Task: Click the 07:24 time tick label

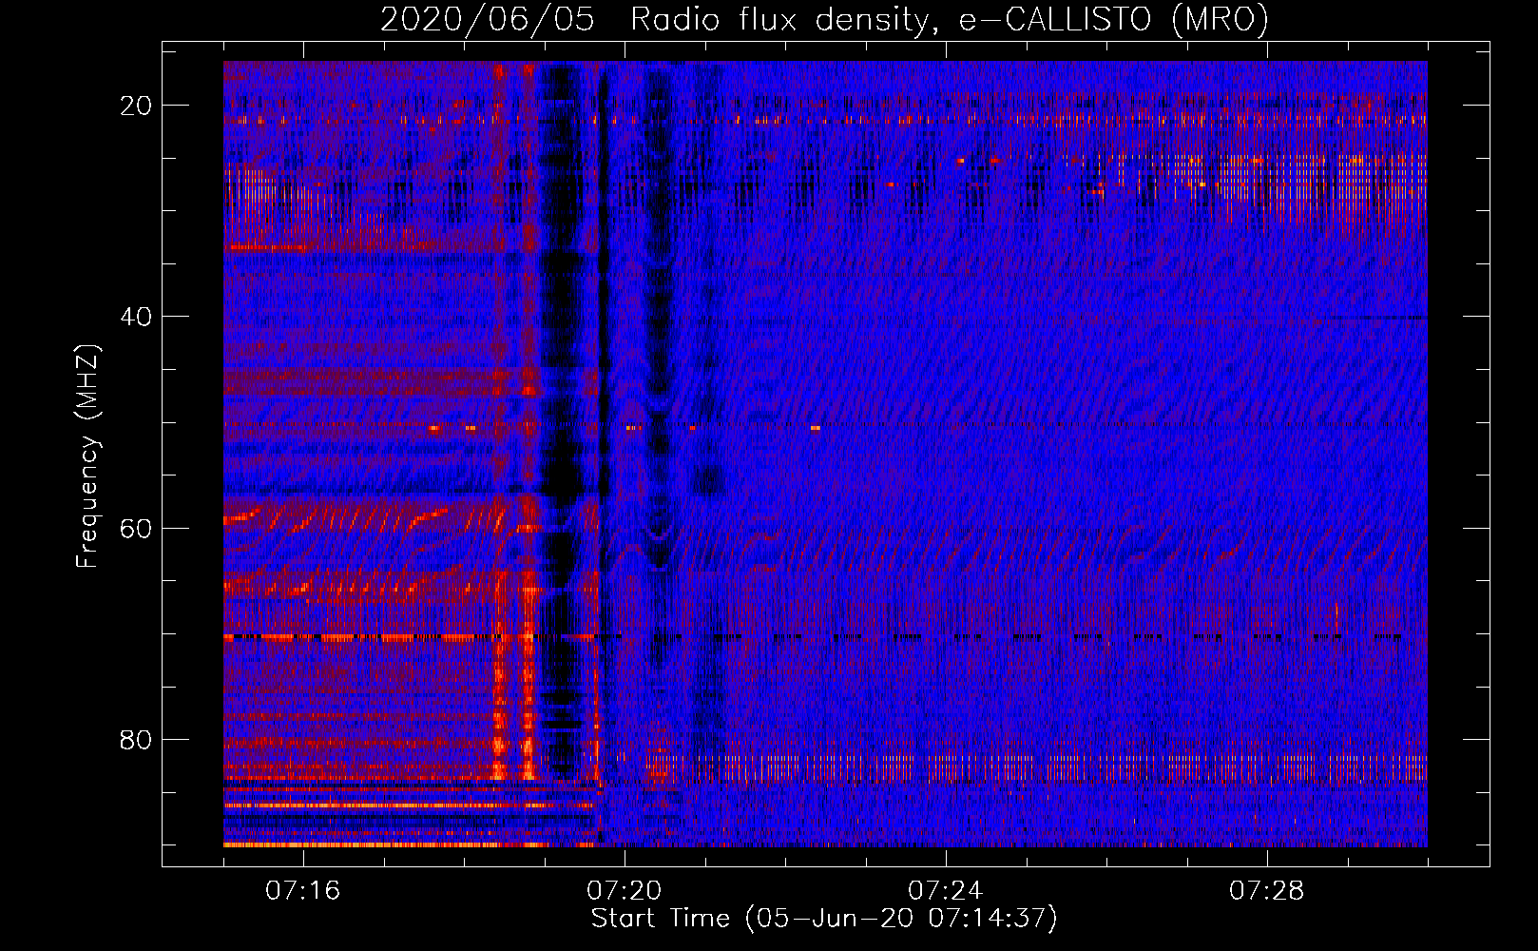Action: coord(945,891)
